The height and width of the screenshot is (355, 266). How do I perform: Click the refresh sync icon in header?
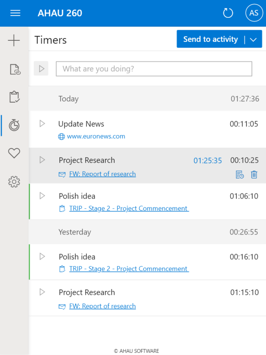pyautogui.click(x=228, y=13)
